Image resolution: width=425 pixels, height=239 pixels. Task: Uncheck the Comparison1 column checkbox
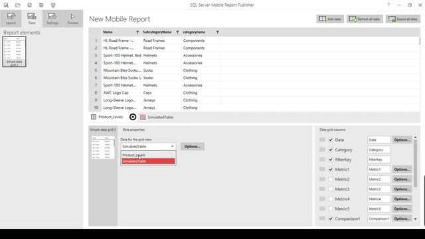331,218
